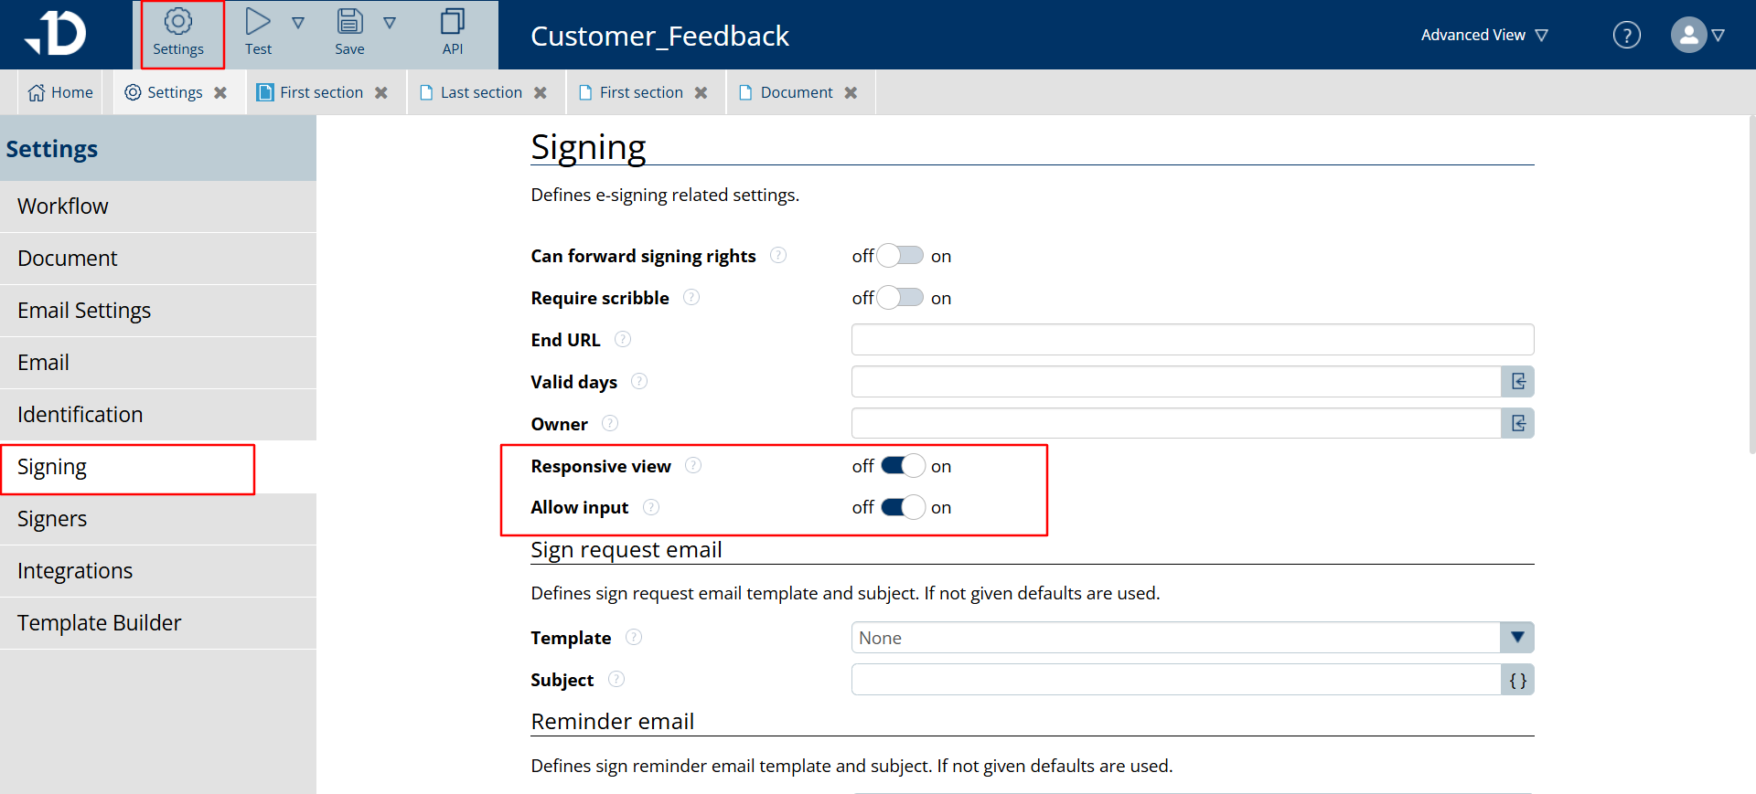Image resolution: width=1756 pixels, height=794 pixels.
Task: Enable Can forward signing rights toggle
Action: pyautogui.click(x=901, y=256)
